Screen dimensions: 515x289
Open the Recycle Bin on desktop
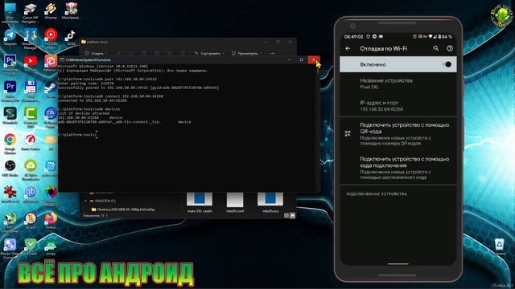(x=499, y=246)
